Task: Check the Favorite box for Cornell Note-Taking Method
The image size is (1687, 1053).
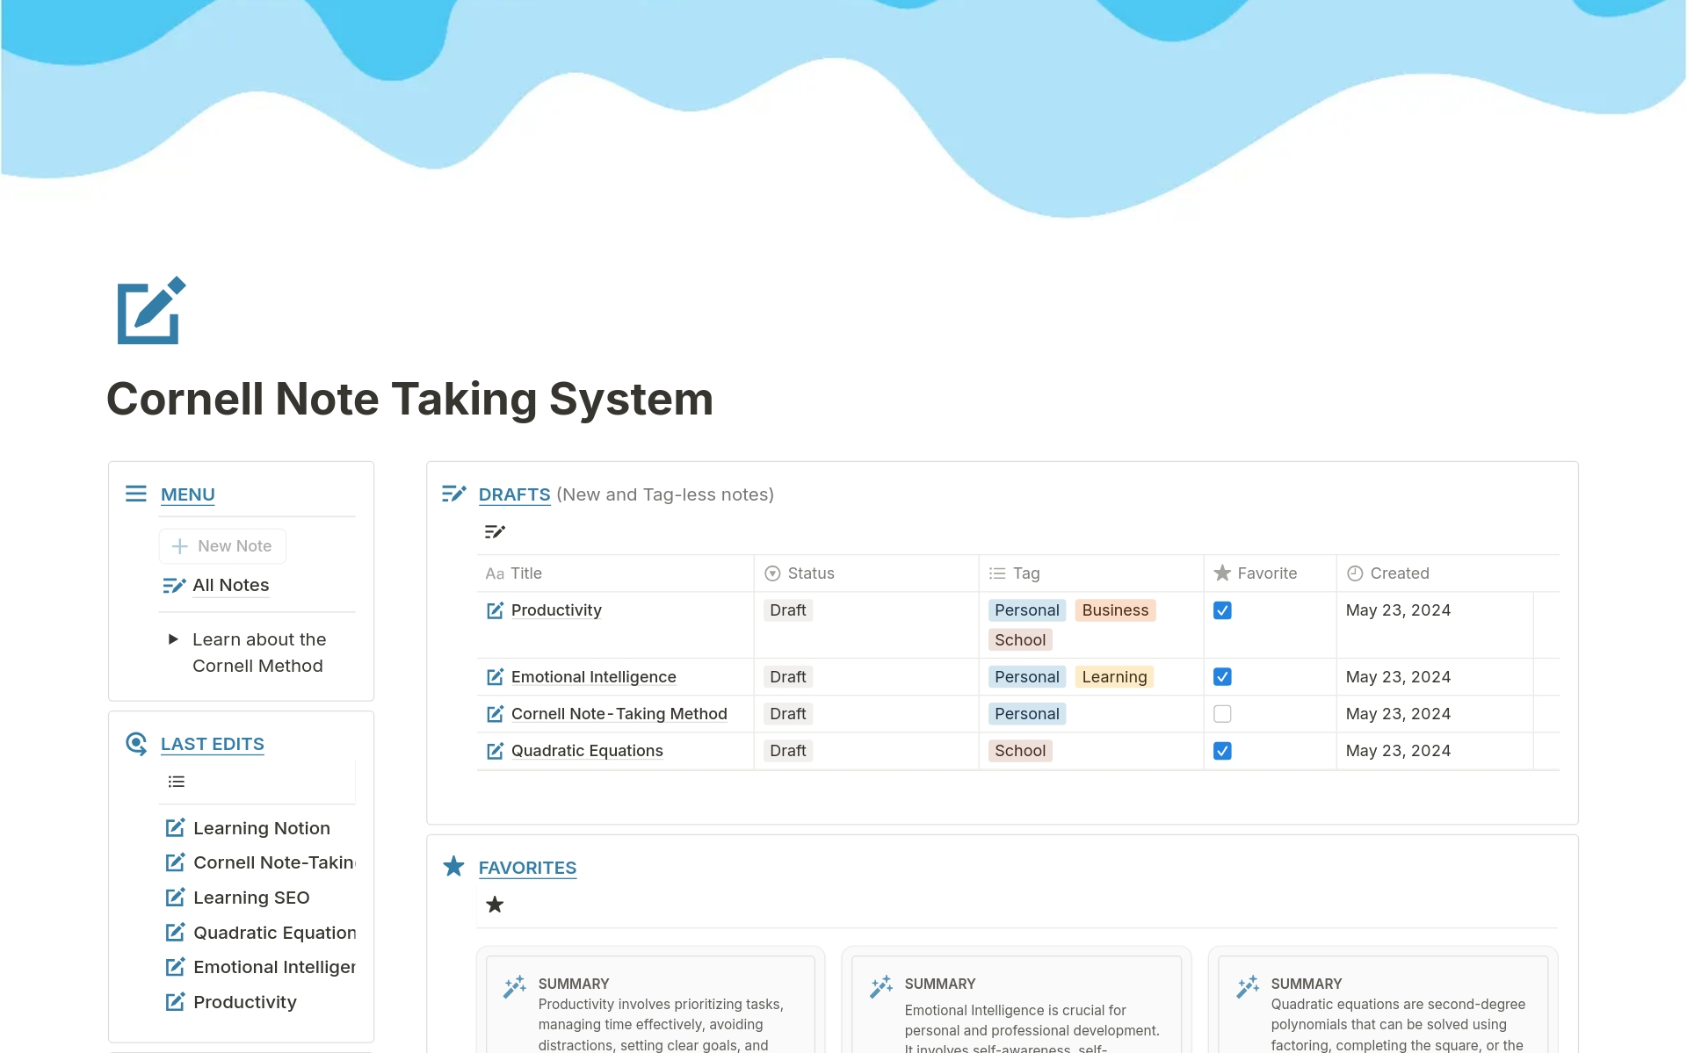Action: (x=1222, y=714)
